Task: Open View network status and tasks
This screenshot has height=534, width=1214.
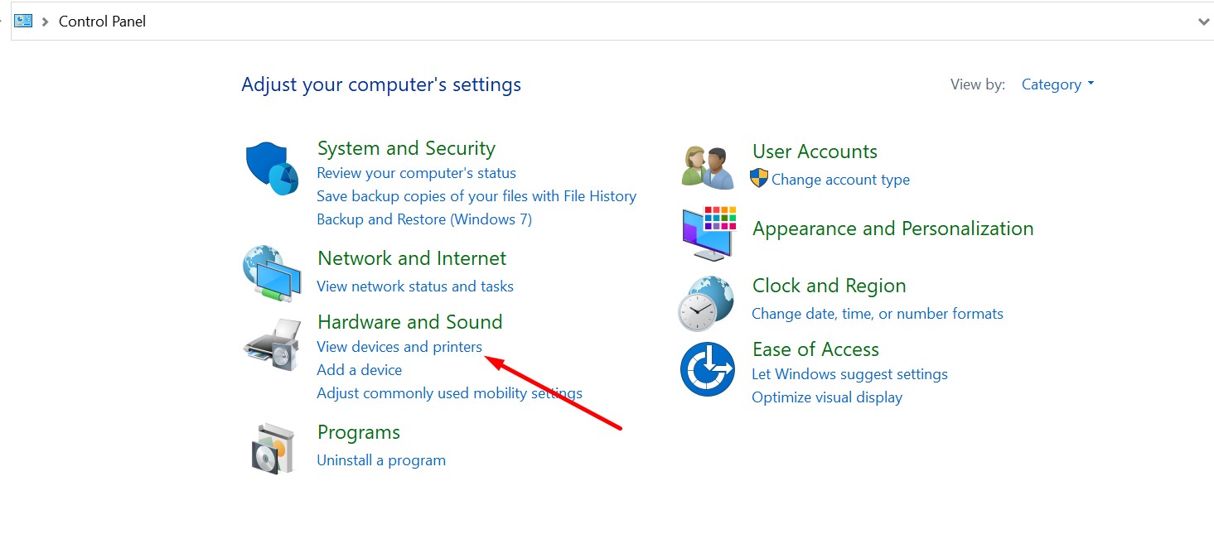Action: (x=414, y=286)
